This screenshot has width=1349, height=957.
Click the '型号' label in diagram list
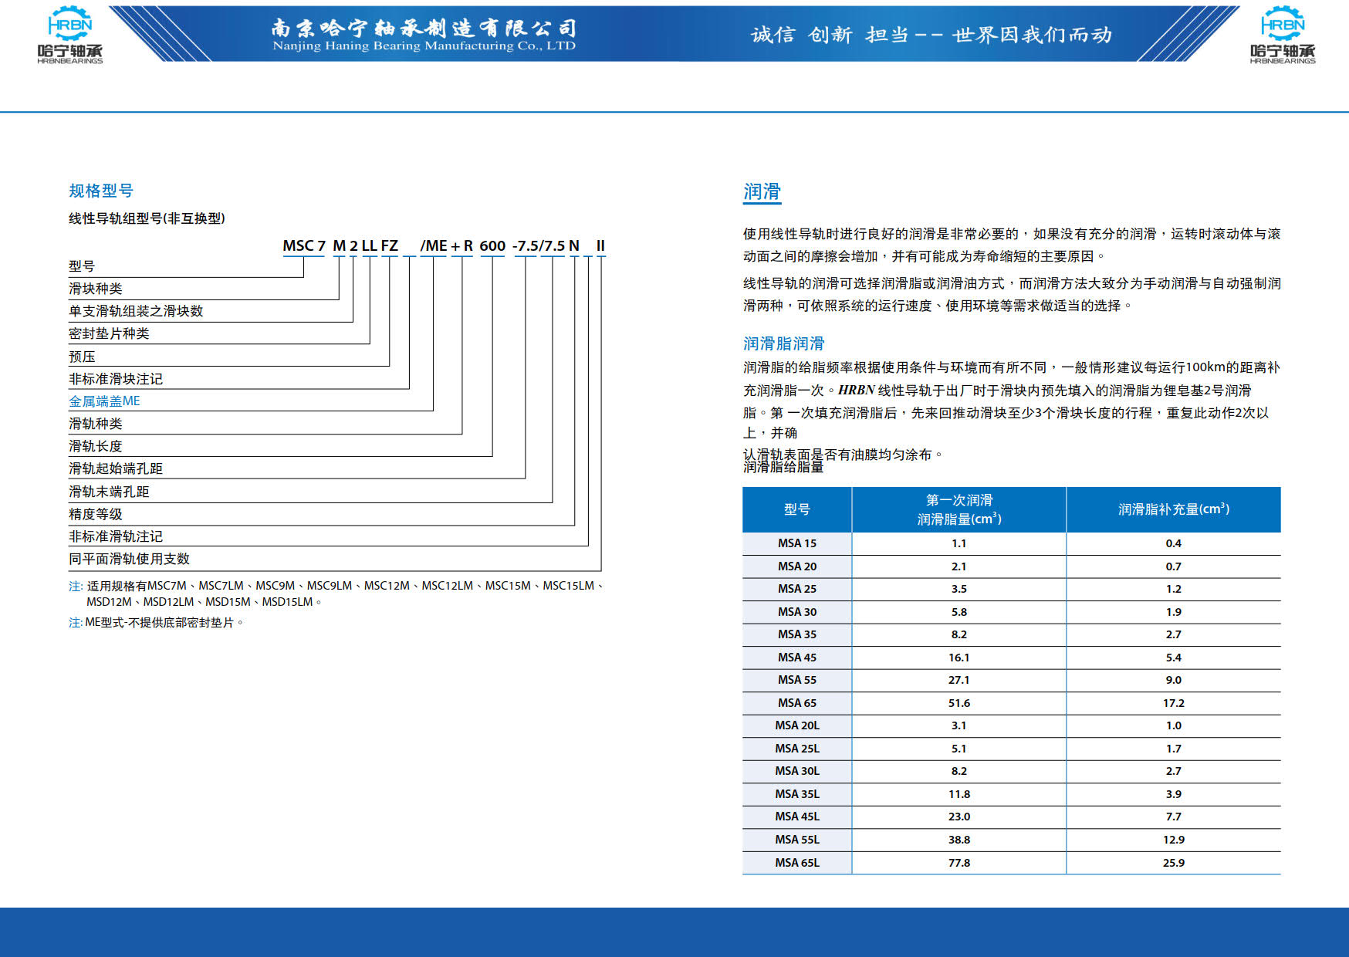[82, 266]
